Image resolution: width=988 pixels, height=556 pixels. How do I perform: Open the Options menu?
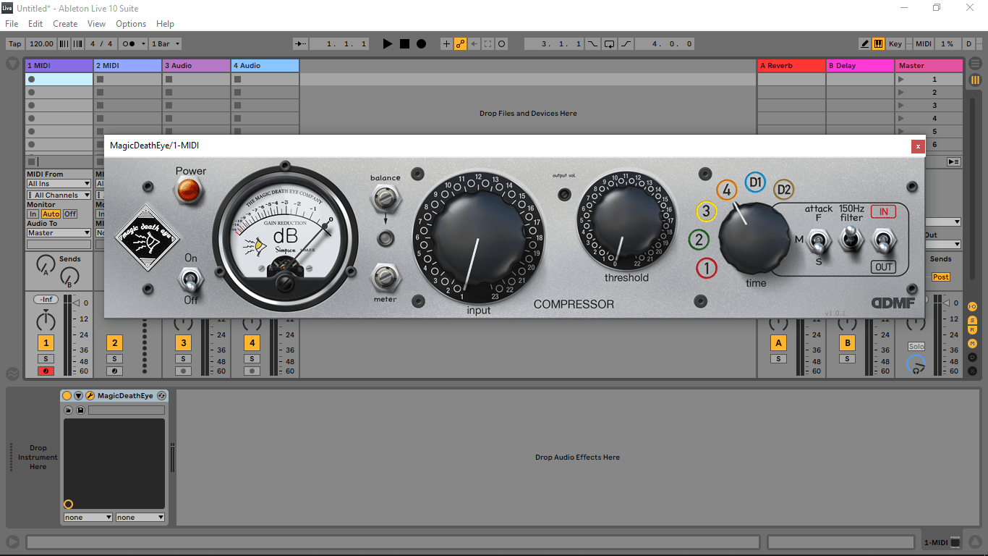click(131, 24)
